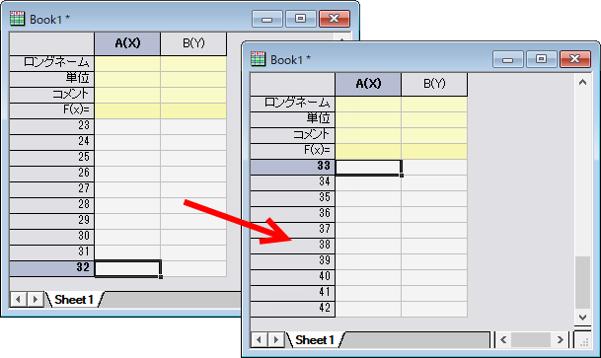This screenshot has height=358, width=601.
Task: Select column B(Y) header in front window
Action: coord(434,84)
